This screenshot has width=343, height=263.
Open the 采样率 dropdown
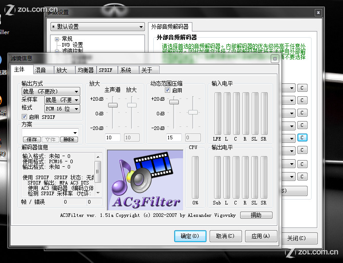click(x=62, y=100)
